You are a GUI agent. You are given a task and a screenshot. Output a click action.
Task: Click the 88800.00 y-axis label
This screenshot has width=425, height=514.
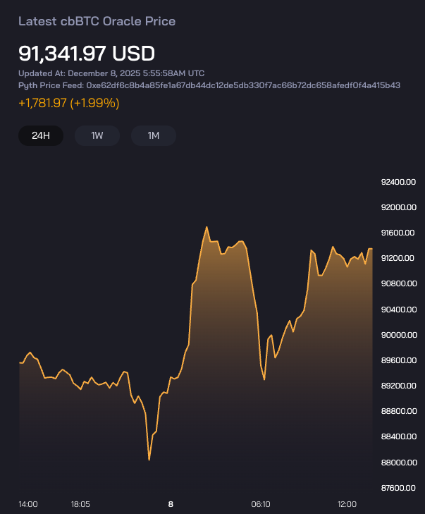[x=399, y=411]
